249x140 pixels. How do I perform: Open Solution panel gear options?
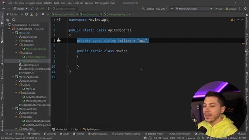pyautogui.click(x=43, y=14)
